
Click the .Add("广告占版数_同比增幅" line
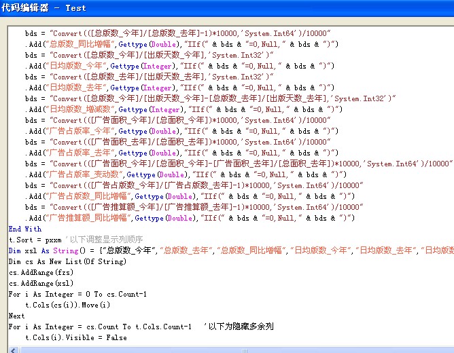coord(190,196)
